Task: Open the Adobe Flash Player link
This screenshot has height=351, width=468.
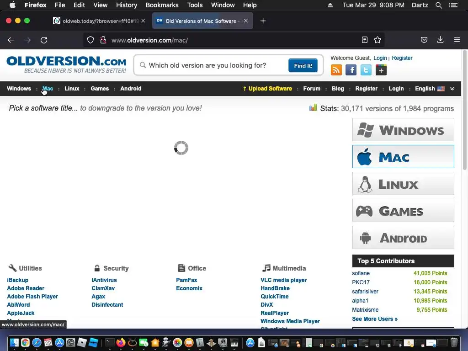Action: tap(32, 296)
